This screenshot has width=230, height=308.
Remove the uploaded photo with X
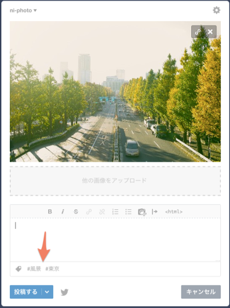210,32
